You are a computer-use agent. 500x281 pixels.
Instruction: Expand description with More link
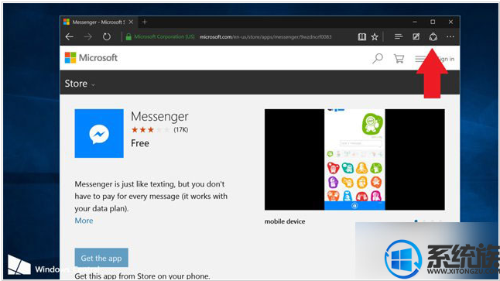(84, 221)
